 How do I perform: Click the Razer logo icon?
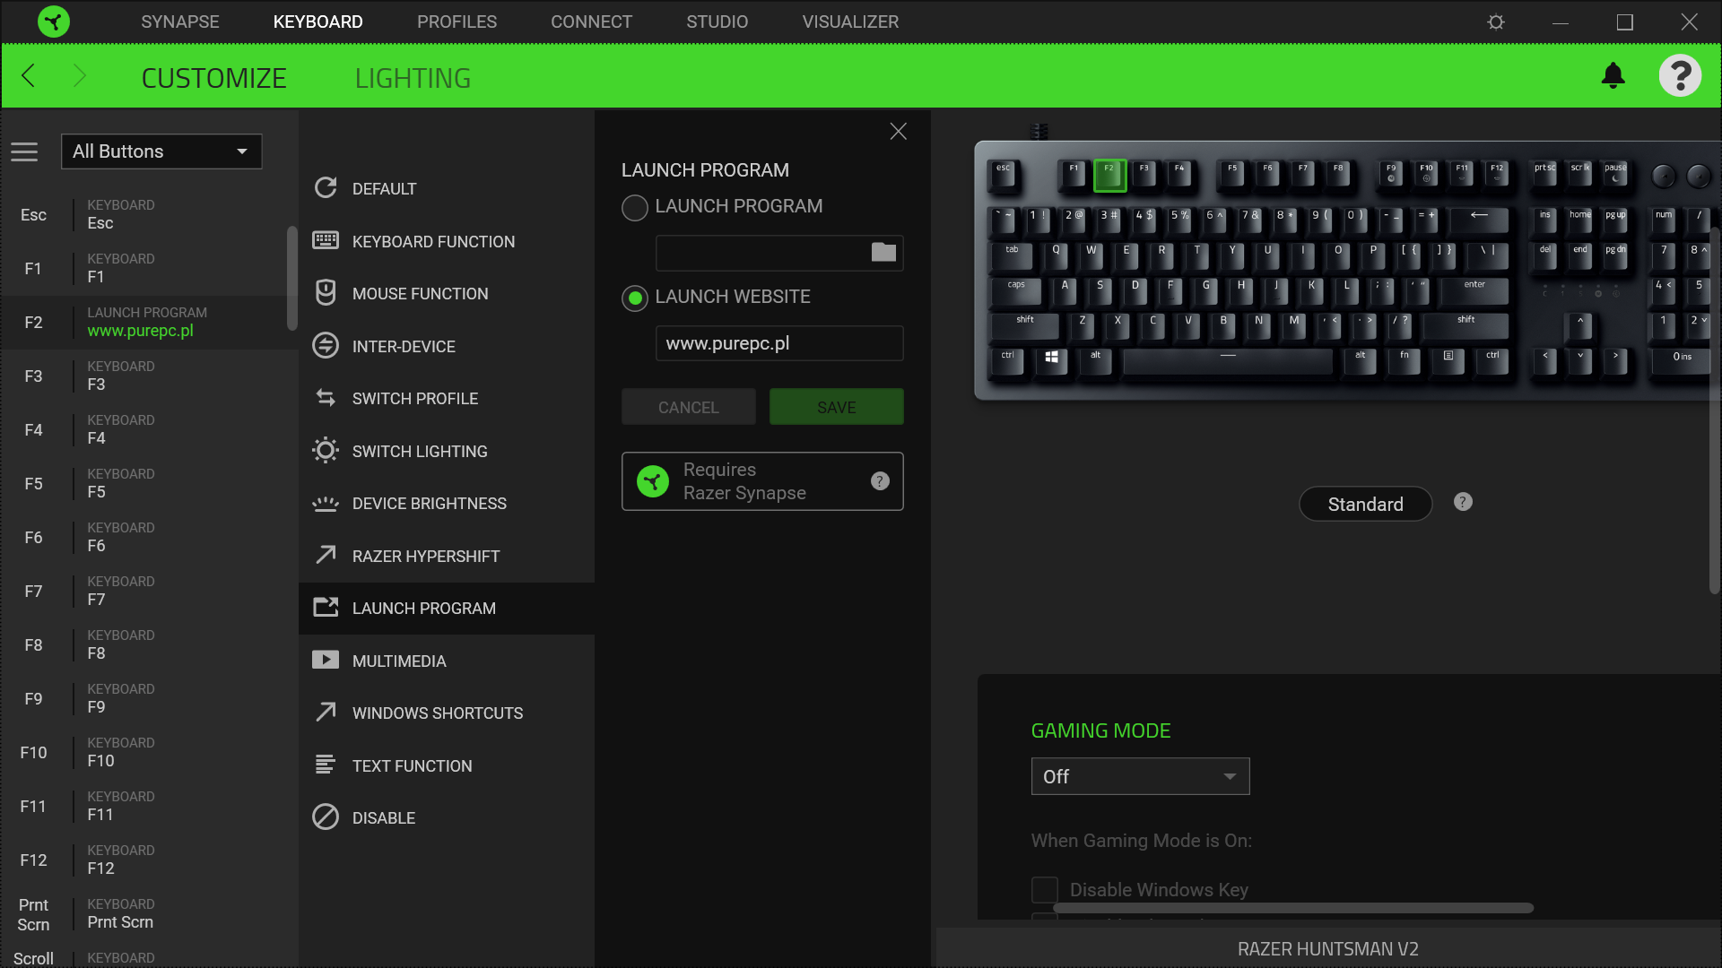(x=54, y=22)
